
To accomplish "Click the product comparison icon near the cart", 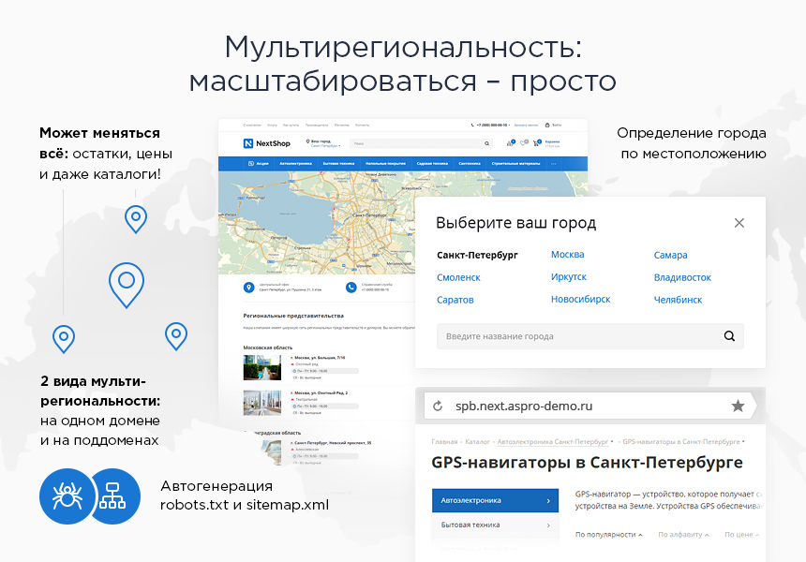I will click(510, 143).
